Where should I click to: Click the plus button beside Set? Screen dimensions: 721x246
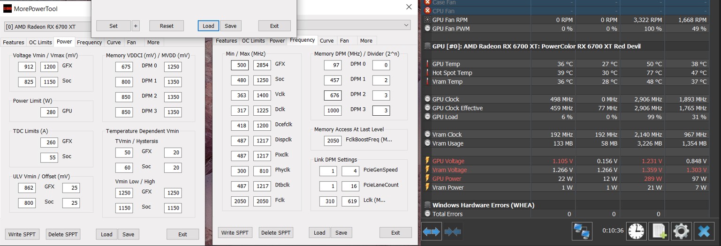point(136,26)
